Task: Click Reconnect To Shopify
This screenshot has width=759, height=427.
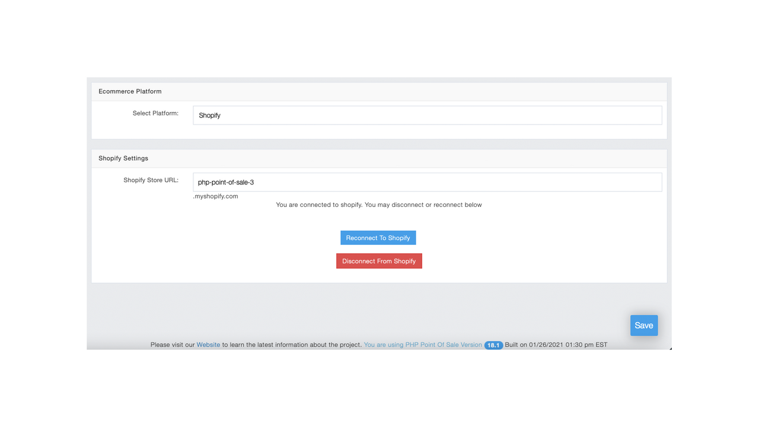Action: coord(378,237)
